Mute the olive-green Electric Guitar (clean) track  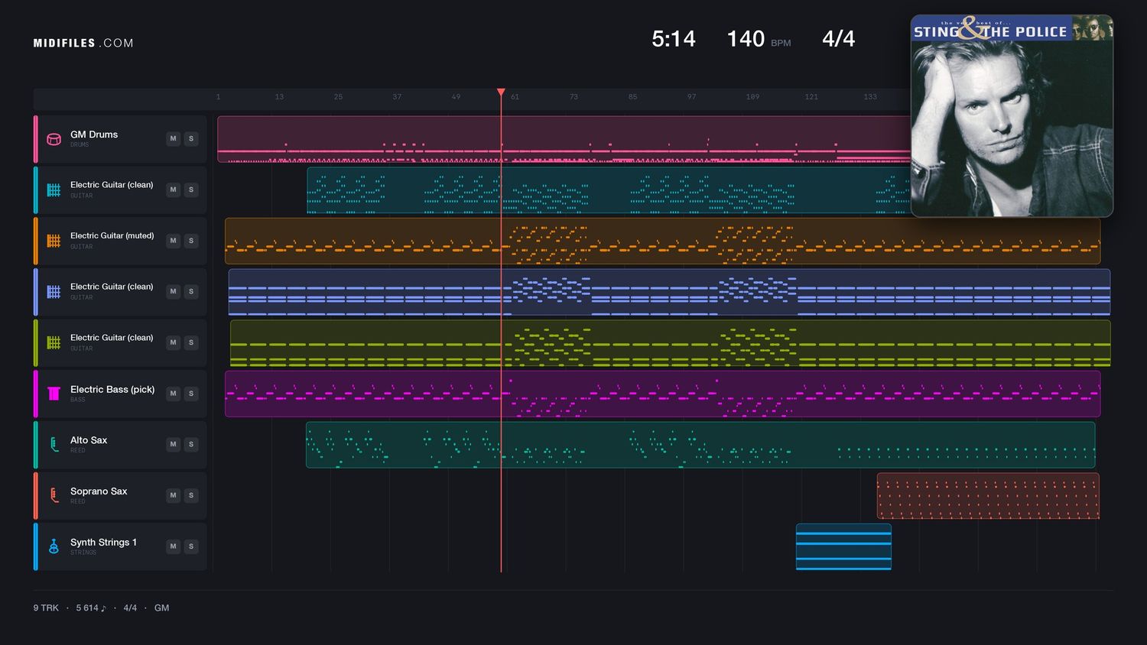pos(174,342)
